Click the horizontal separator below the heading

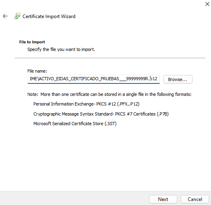[110, 58]
